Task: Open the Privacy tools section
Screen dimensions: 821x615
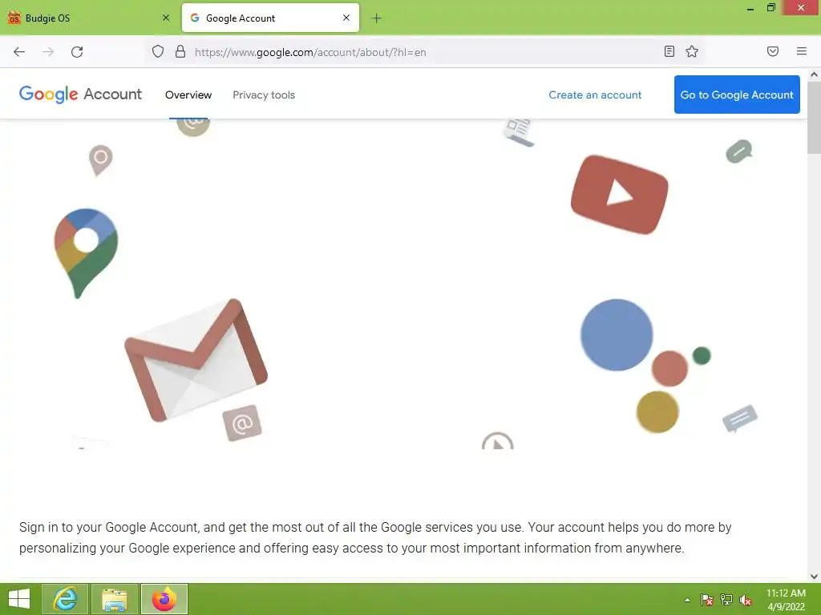Action: 264,95
